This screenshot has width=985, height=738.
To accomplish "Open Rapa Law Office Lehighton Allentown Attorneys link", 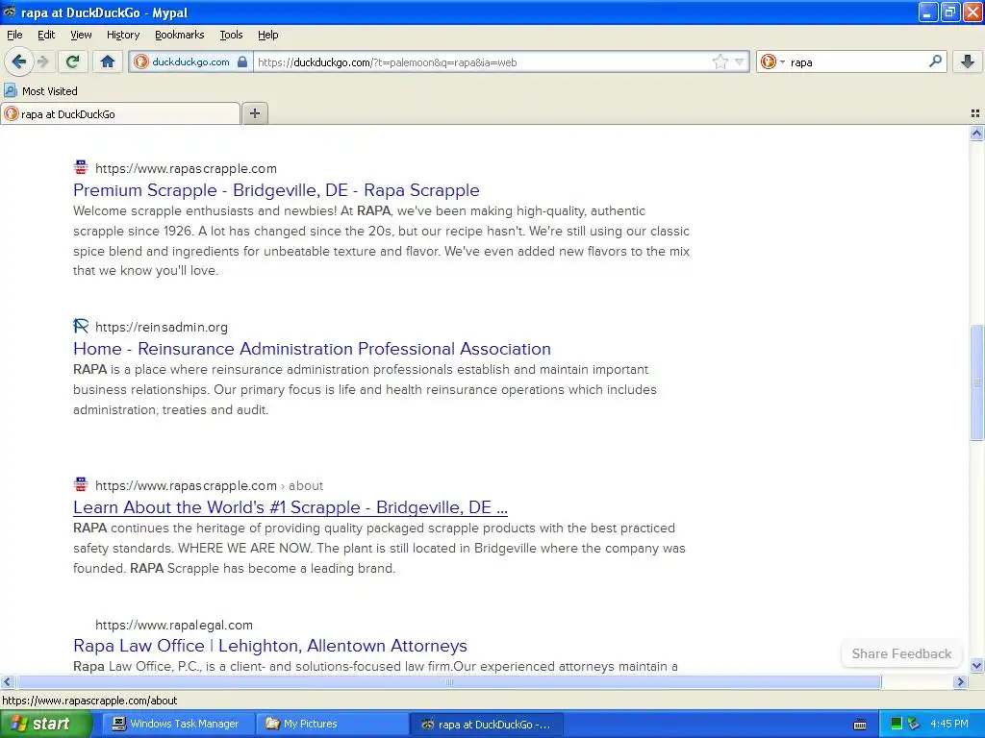I will 269,645.
